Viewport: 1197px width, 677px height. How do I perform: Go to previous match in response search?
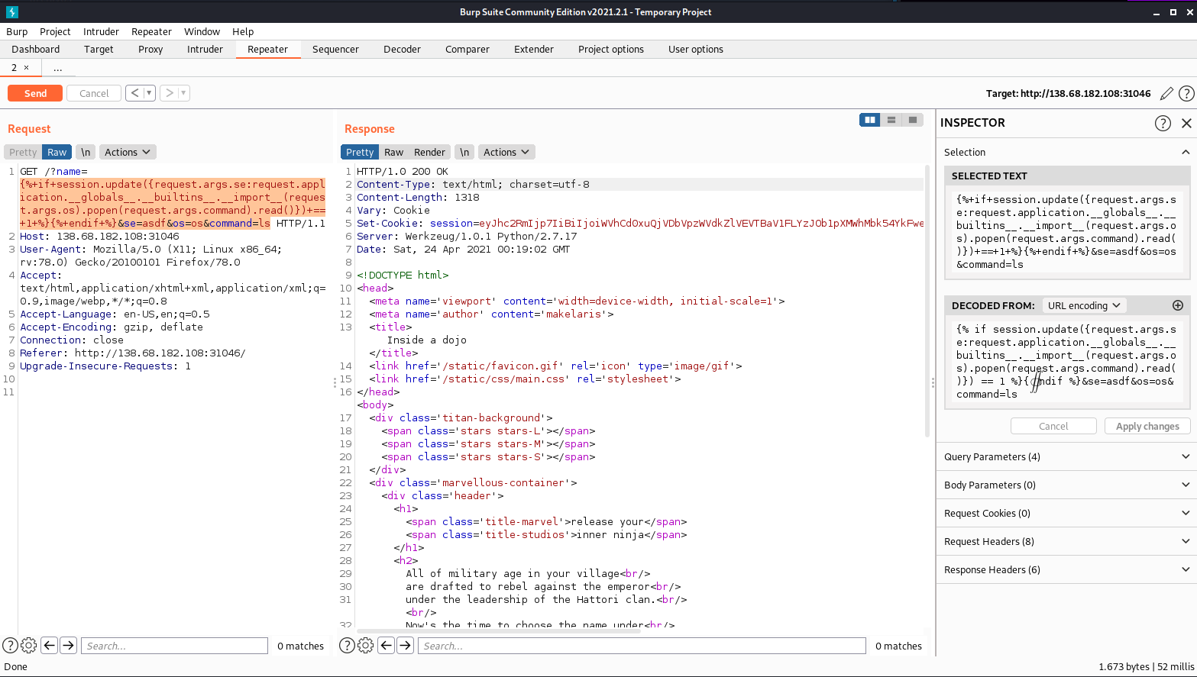point(387,646)
